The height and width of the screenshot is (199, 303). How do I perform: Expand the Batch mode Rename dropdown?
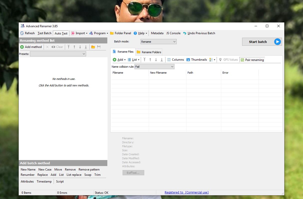tap(158, 42)
